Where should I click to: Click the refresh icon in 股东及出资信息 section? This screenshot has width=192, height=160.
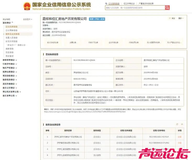click(177, 124)
